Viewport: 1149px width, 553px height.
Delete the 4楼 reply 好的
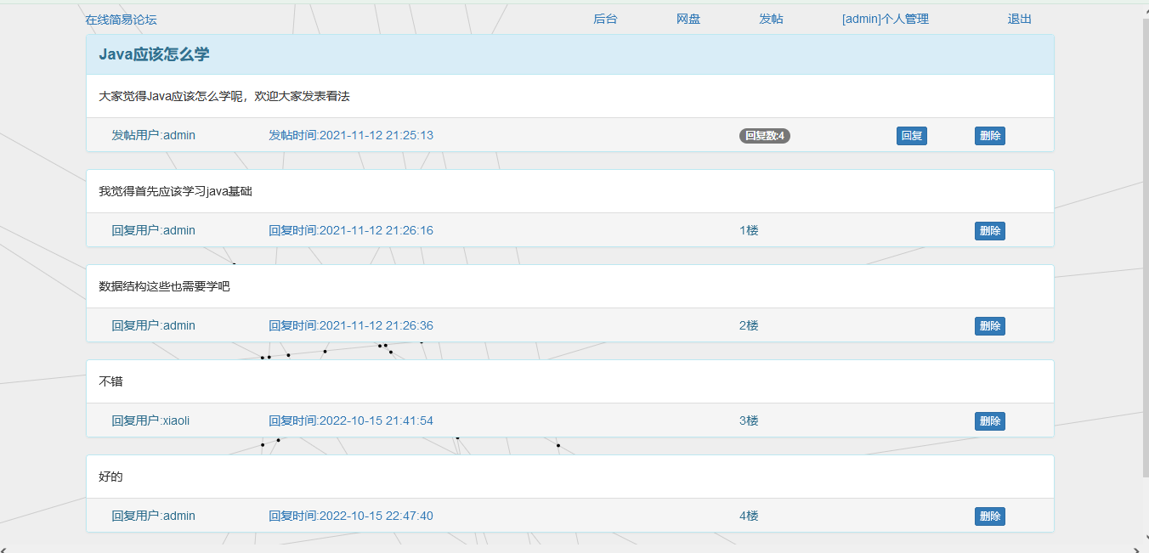point(989,516)
